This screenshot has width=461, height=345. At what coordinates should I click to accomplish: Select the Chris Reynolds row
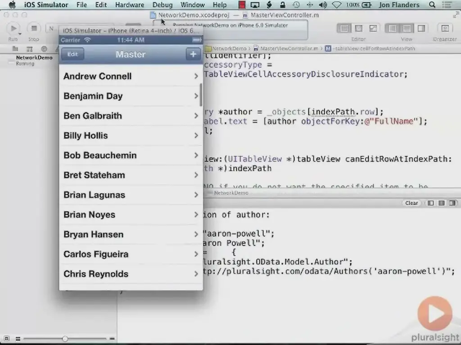tap(131, 274)
